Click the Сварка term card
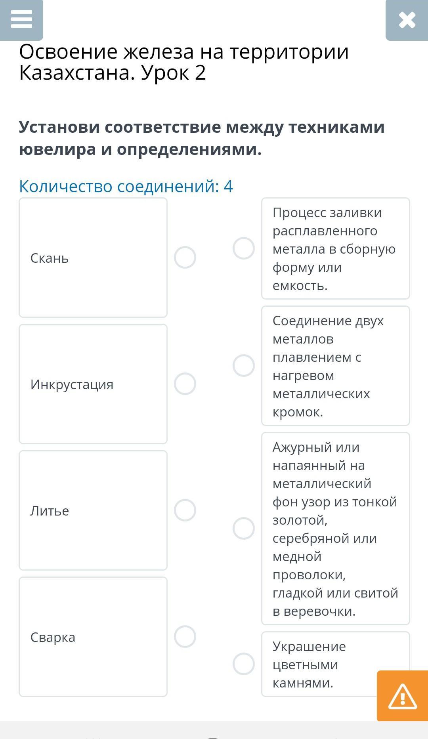The width and height of the screenshot is (428, 739). 93,637
